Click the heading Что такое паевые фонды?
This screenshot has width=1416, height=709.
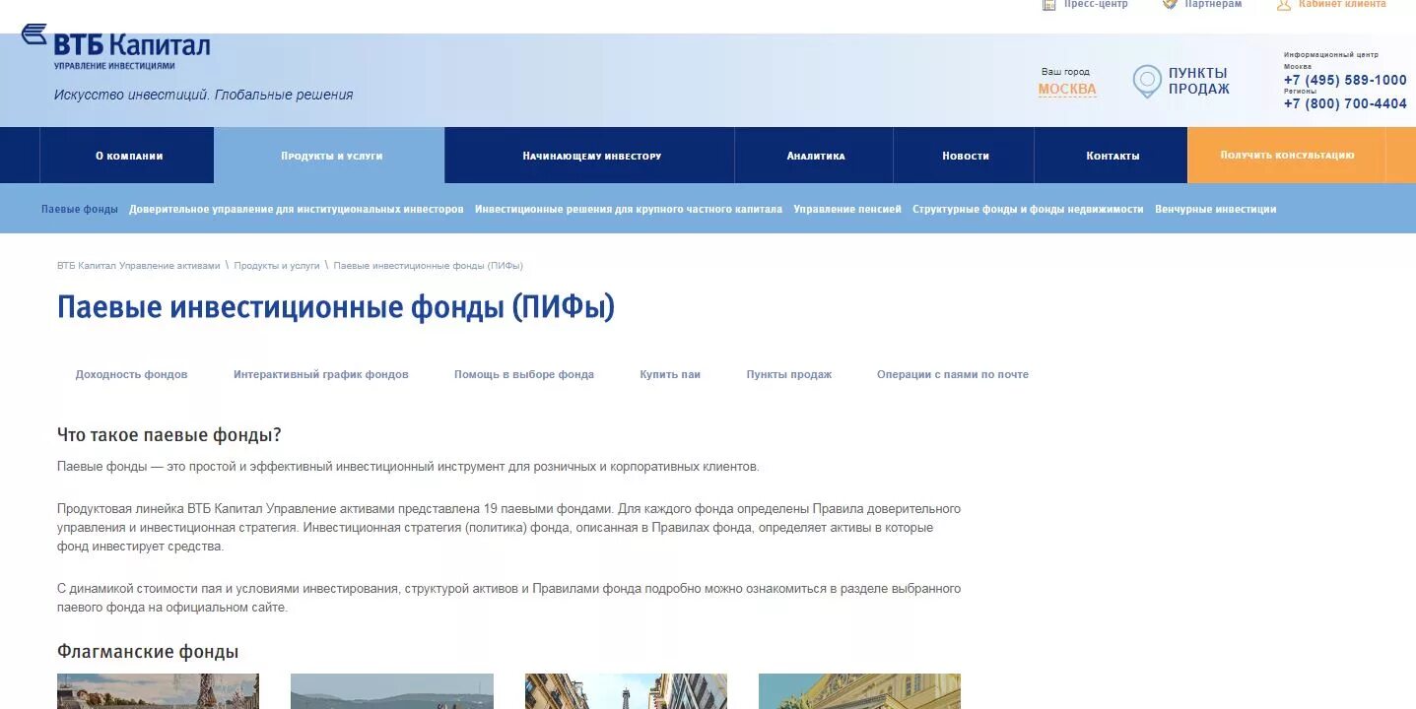click(x=169, y=435)
